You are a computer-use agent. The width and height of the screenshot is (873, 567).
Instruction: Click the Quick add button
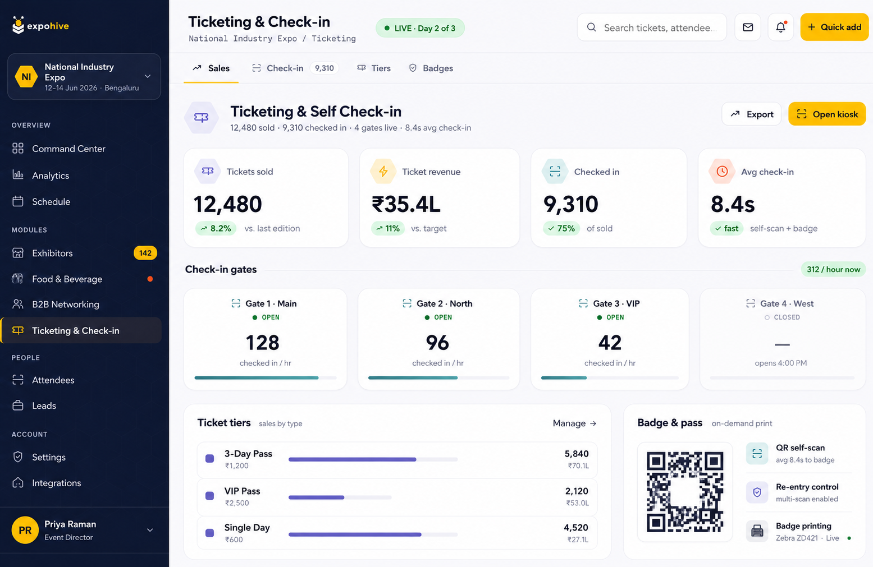(x=834, y=27)
